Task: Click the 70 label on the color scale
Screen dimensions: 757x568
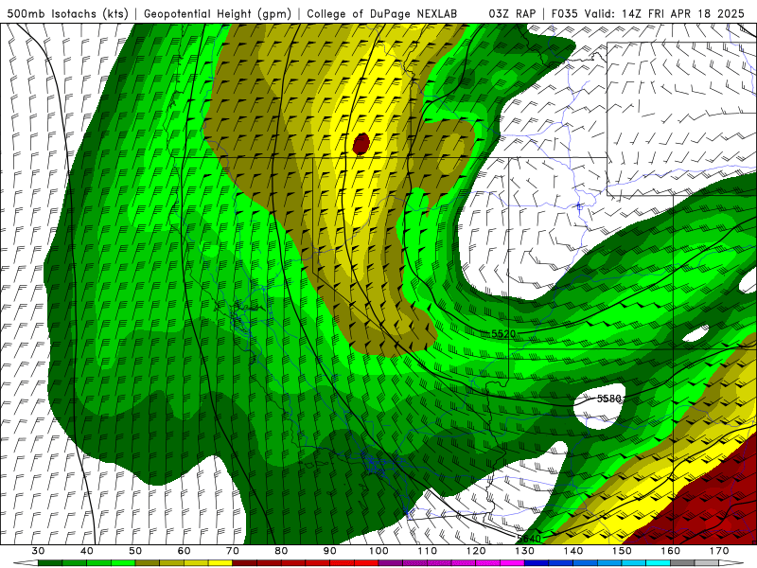Action: tap(233, 551)
